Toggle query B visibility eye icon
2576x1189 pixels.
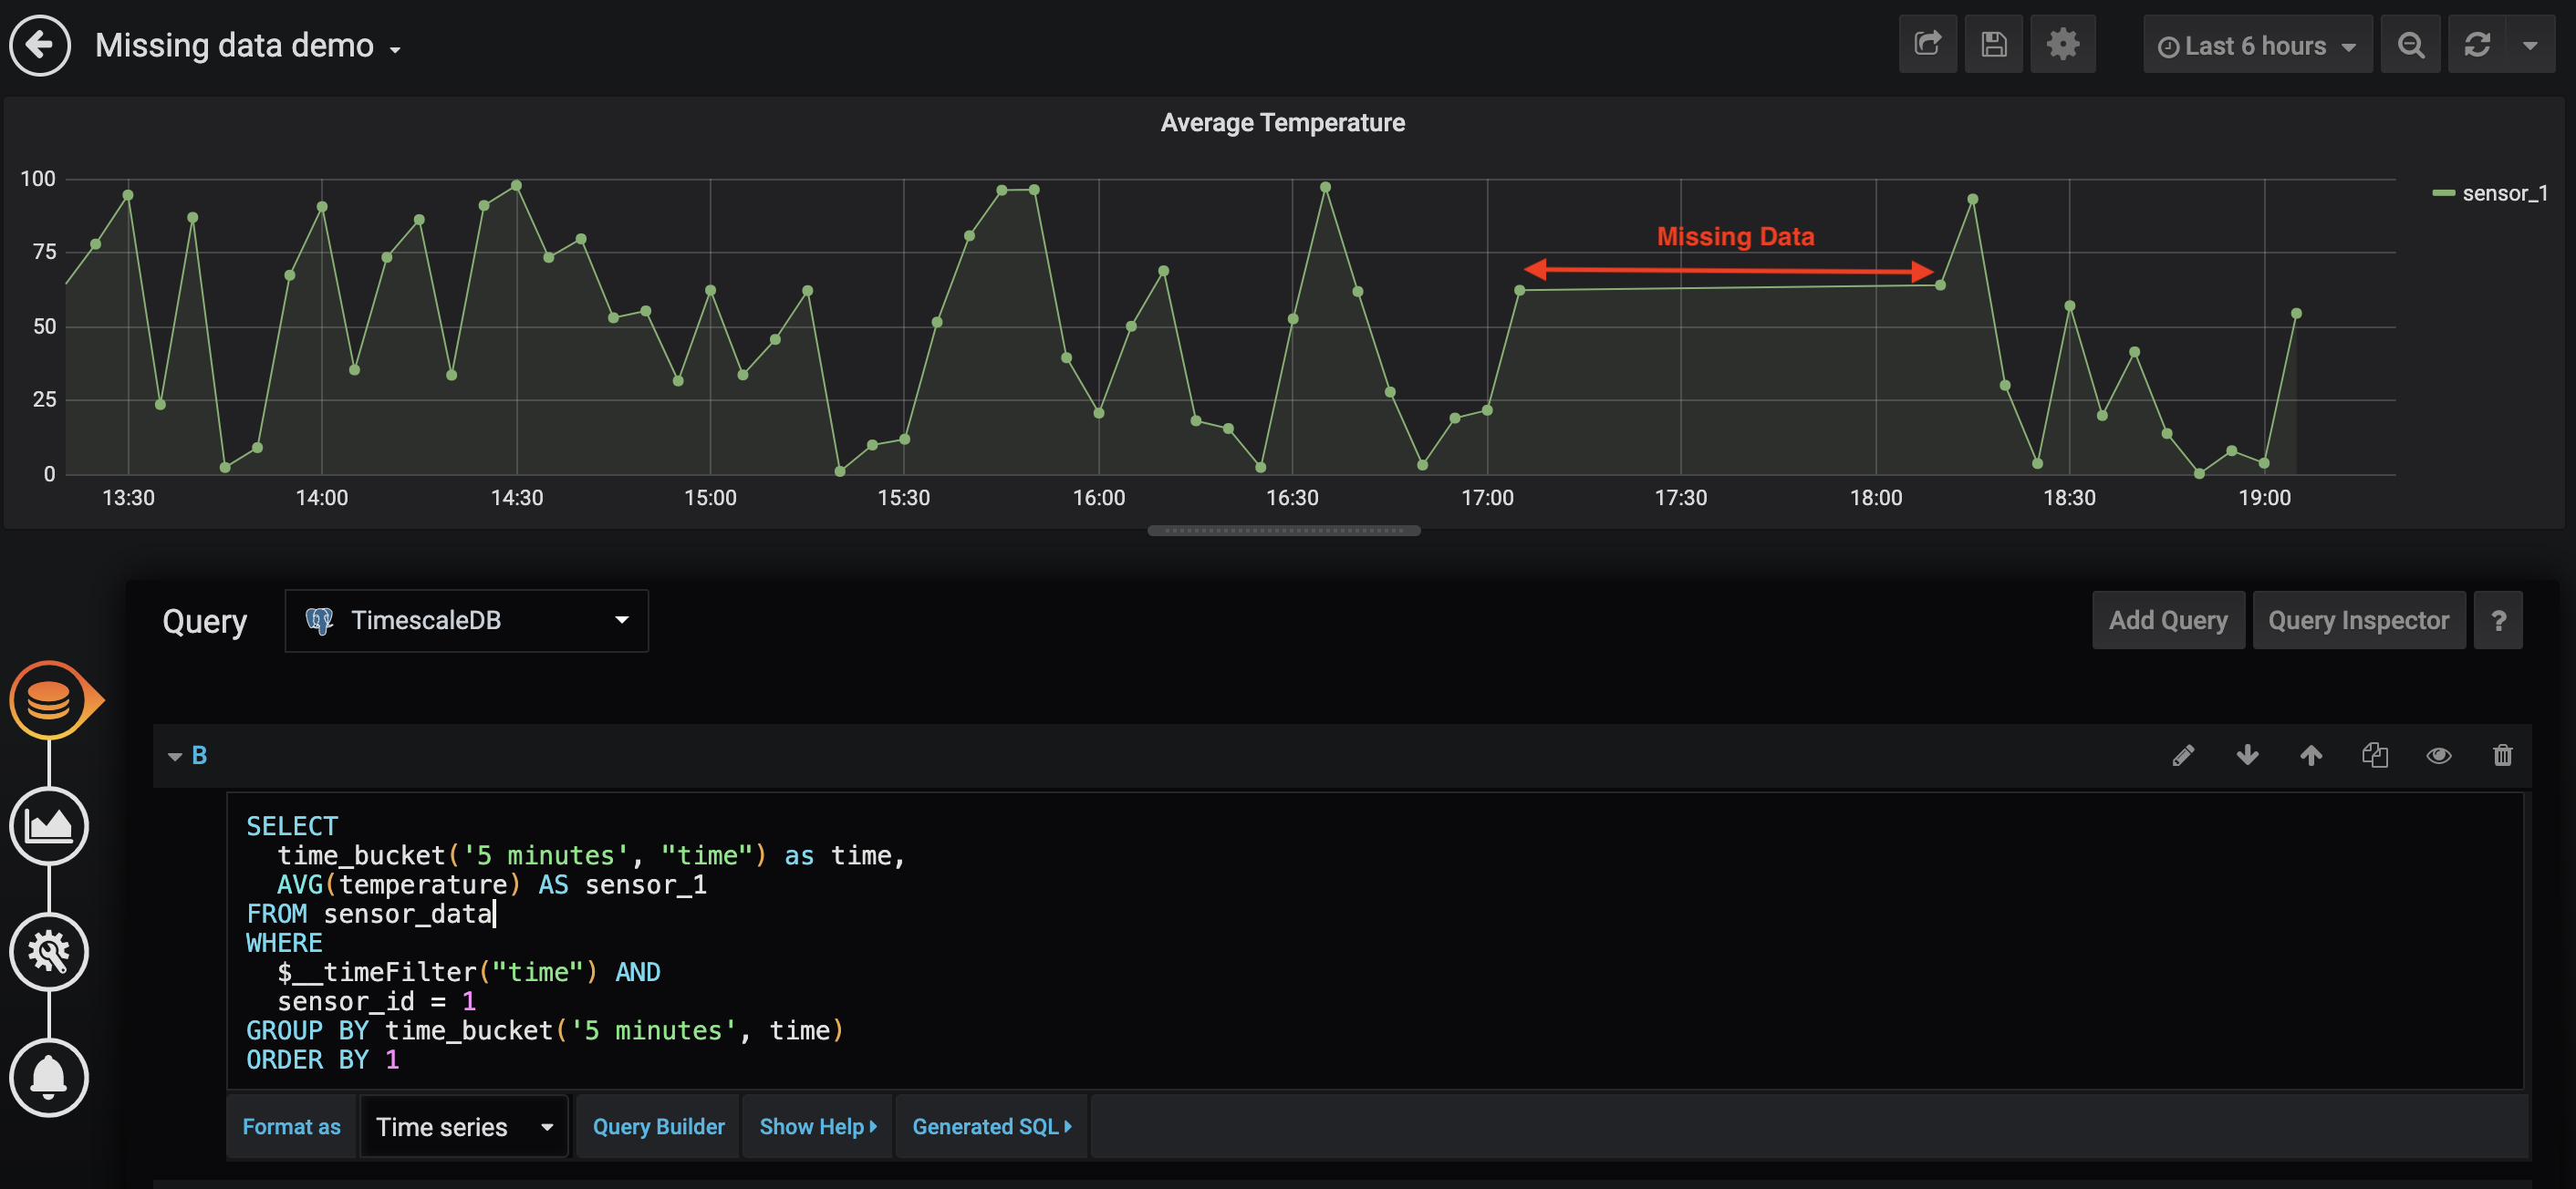point(2438,756)
